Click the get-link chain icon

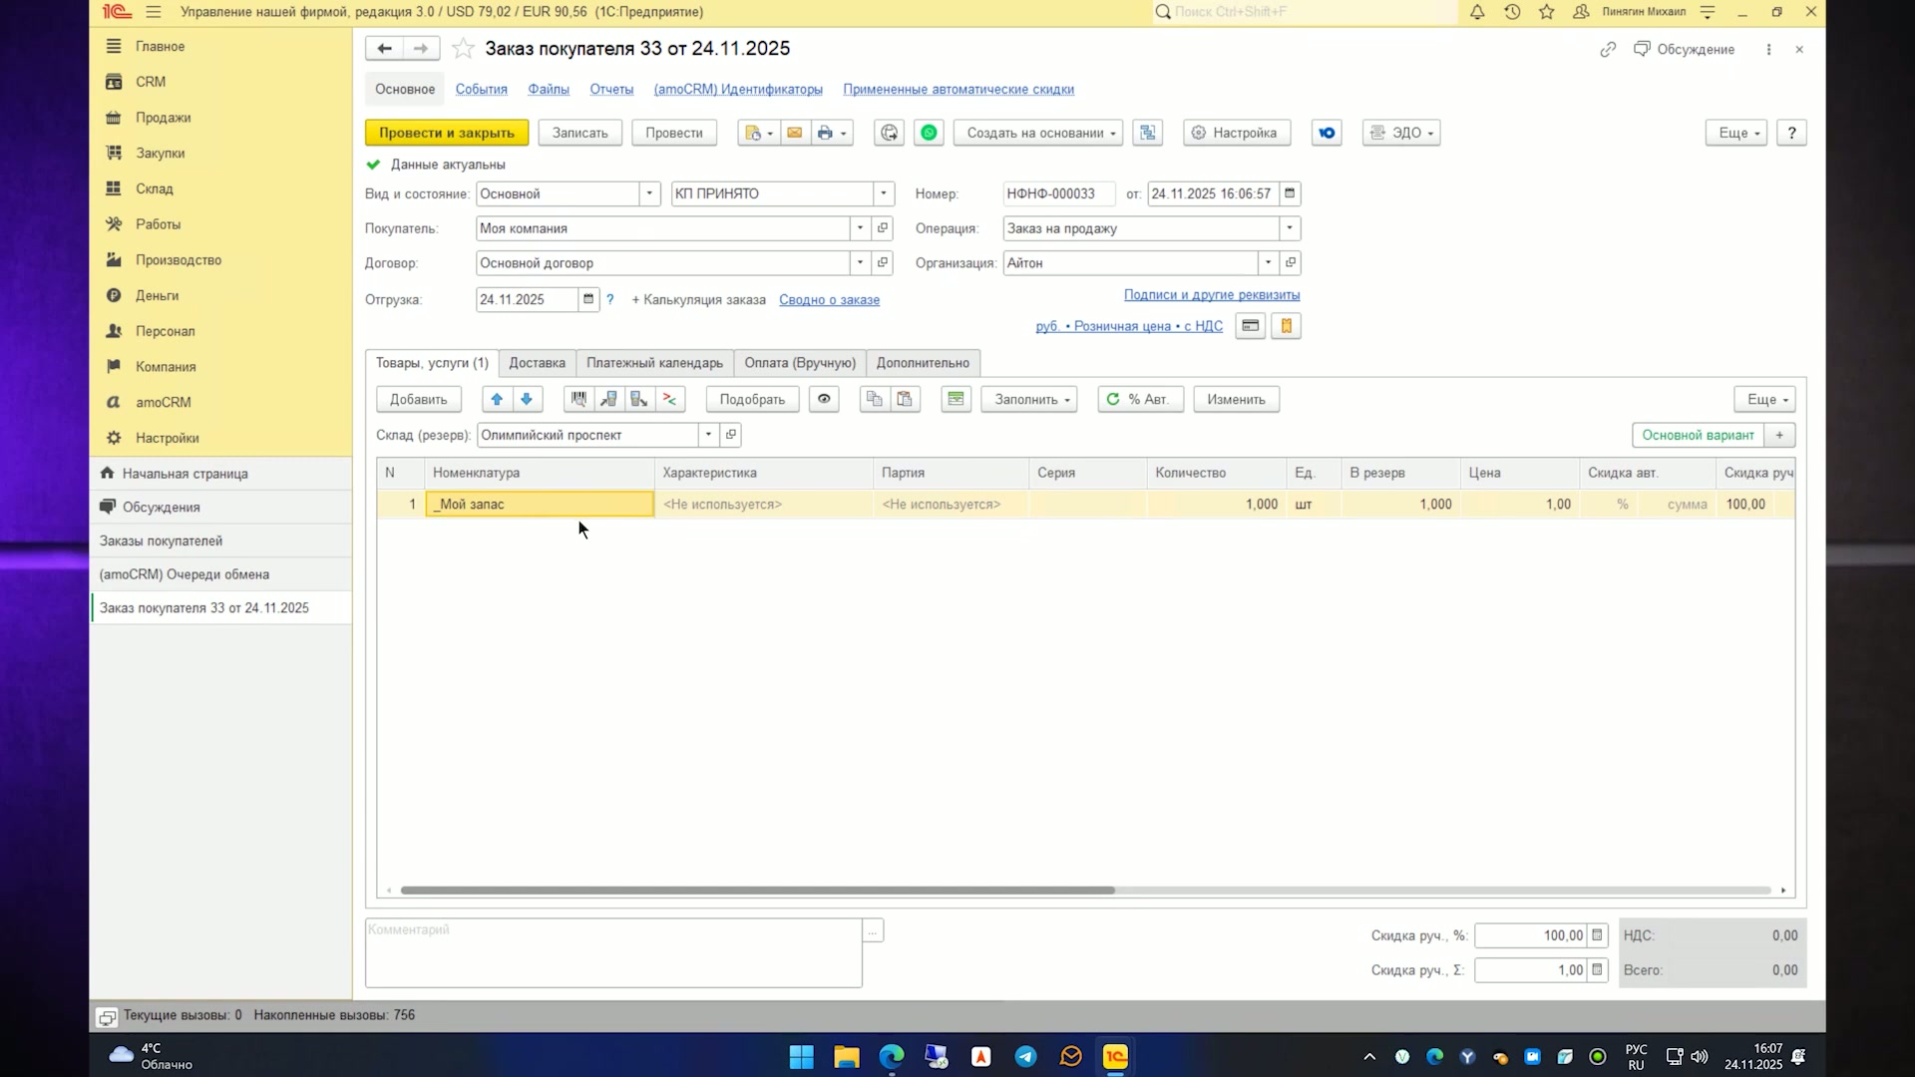coord(1608,49)
